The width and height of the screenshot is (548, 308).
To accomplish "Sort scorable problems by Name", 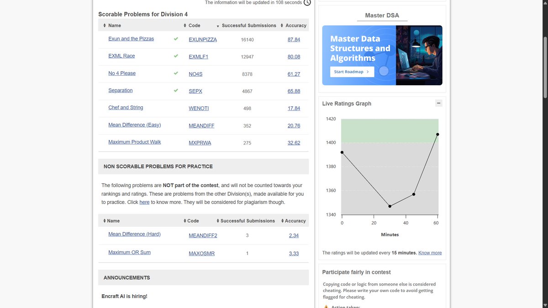I will (112, 26).
